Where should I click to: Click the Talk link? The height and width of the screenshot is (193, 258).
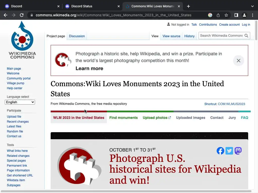pyautogui.click(x=194, y=25)
